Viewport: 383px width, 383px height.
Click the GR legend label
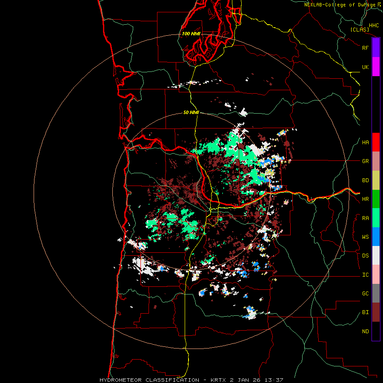(x=365, y=161)
